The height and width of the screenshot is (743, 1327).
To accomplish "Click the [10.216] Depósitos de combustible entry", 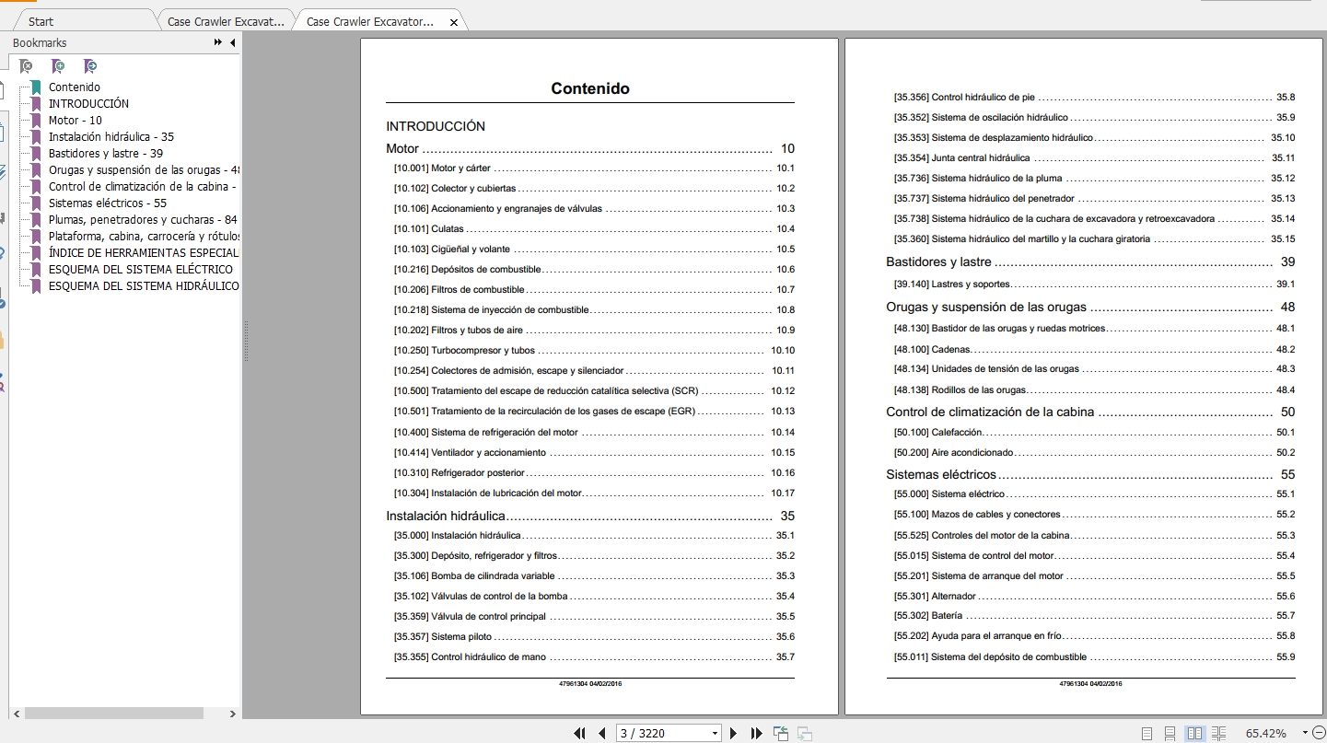I will tap(594, 270).
